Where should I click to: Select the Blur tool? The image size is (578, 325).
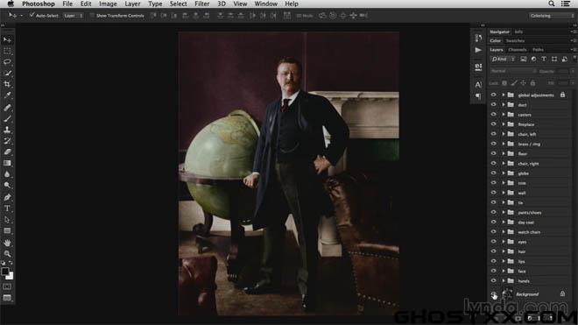[x=7, y=174]
